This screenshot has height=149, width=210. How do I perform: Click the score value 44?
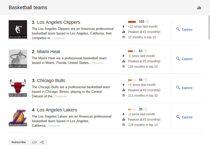(141, 80)
